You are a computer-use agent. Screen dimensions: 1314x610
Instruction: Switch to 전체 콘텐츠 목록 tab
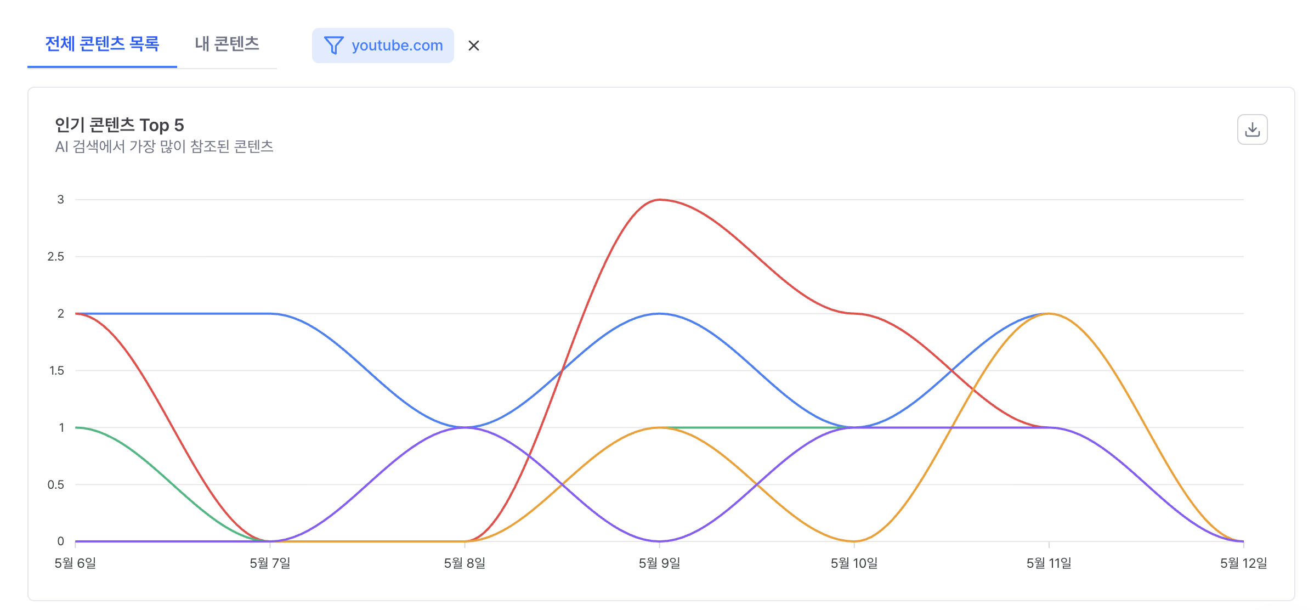coord(102,44)
